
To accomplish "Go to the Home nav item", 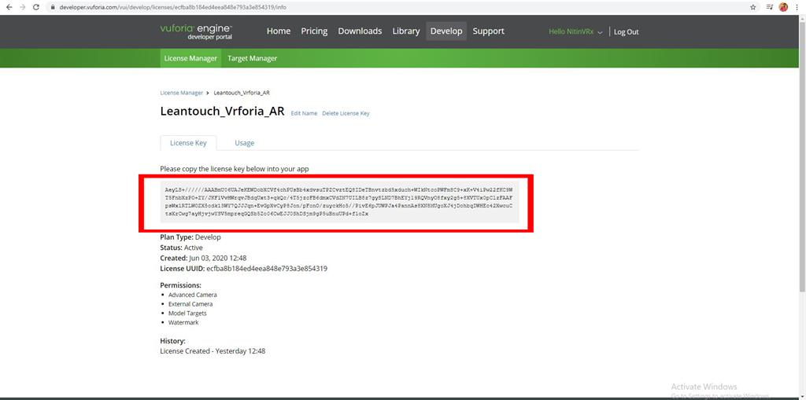I will (x=279, y=31).
